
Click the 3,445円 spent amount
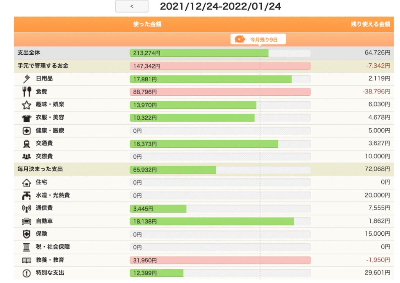coord(143,209)
